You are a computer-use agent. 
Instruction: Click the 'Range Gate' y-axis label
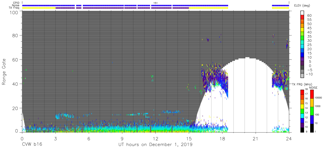4,71
